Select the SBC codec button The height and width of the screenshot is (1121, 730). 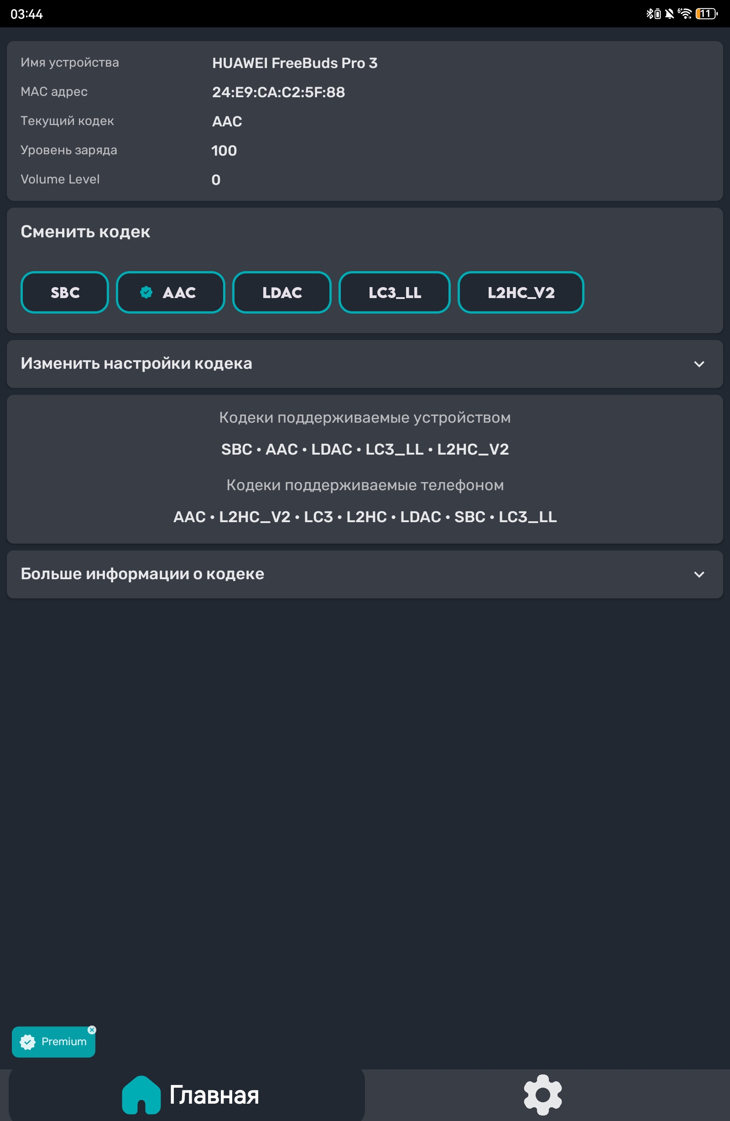click(64, 293)
